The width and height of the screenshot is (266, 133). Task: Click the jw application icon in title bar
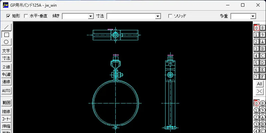pos(5,5)
